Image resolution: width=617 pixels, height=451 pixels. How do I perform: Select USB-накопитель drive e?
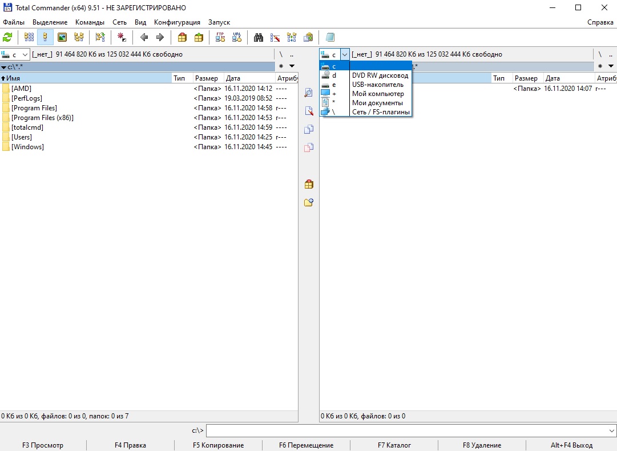[366, 85]
